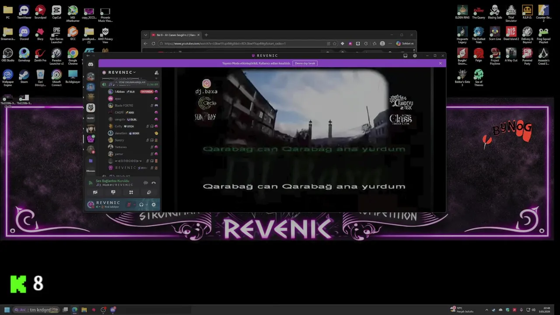The width and height of the screenshot is (560, 315).
Task: Toggle the muted microphone button
Action: [x=129, y=204]
